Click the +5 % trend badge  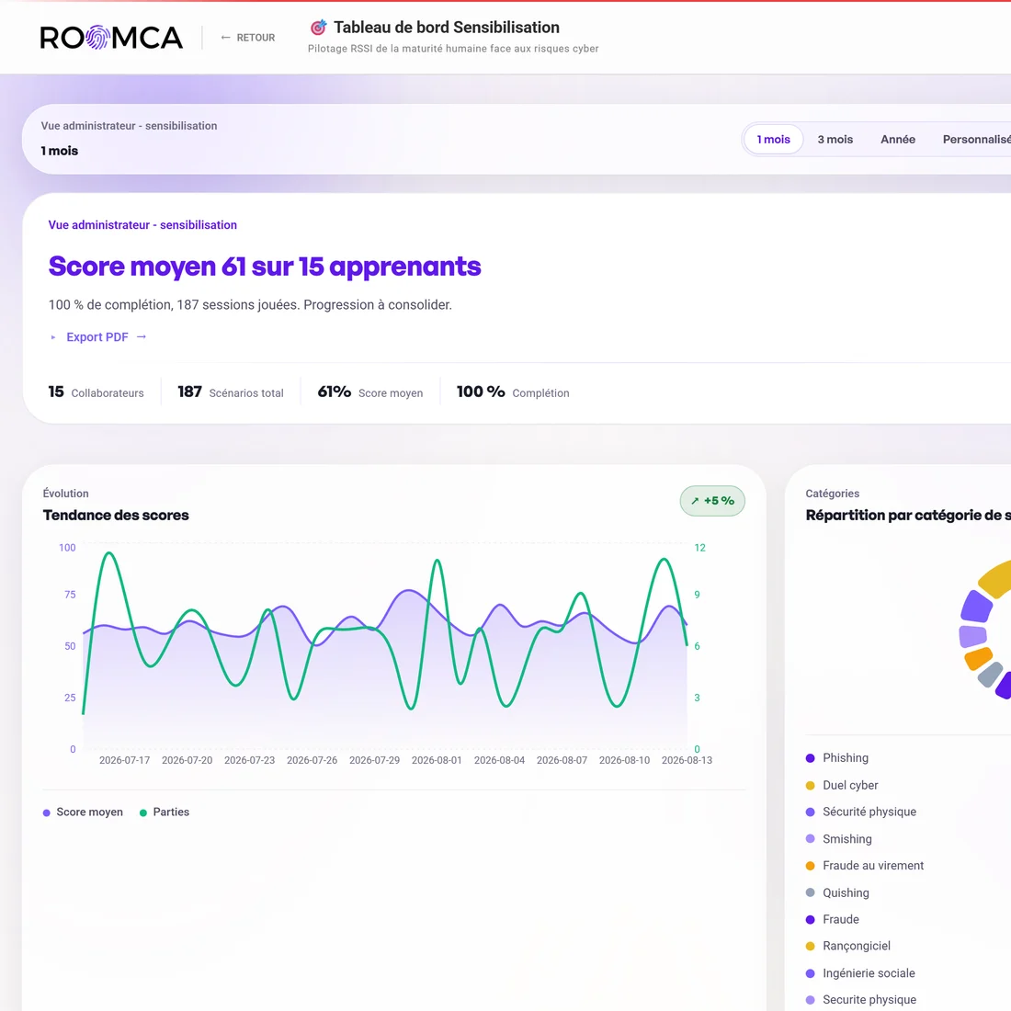coord(712,500)
